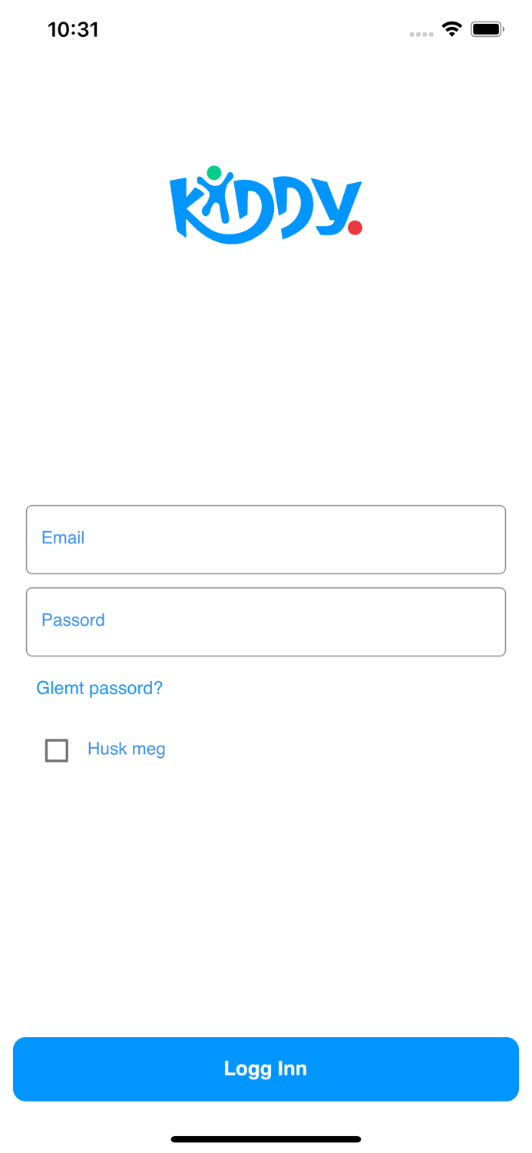532x1153 pixels.
Task: Click the child figure in the Kiddy logo
Action: coord(215,198)
